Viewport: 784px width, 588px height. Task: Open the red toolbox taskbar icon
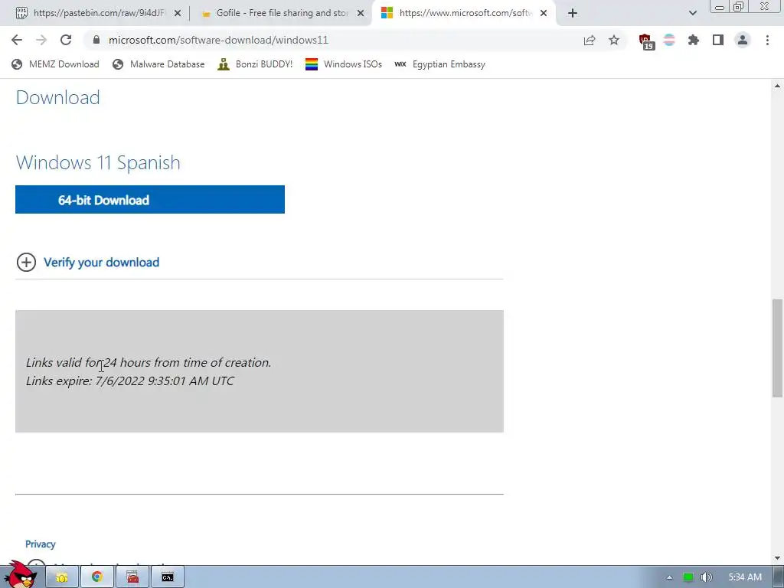click(132, 577)
